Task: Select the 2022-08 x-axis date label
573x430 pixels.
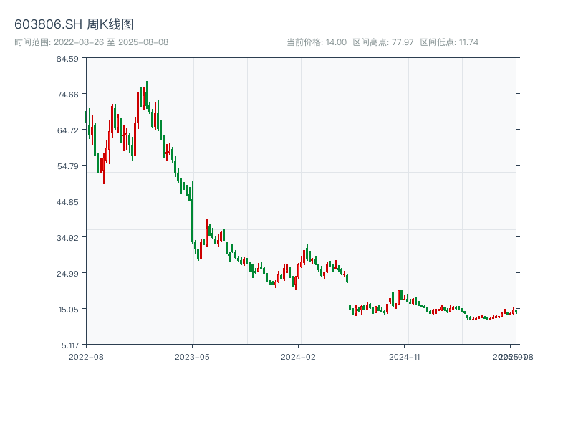Action: [x=86, y=356]
